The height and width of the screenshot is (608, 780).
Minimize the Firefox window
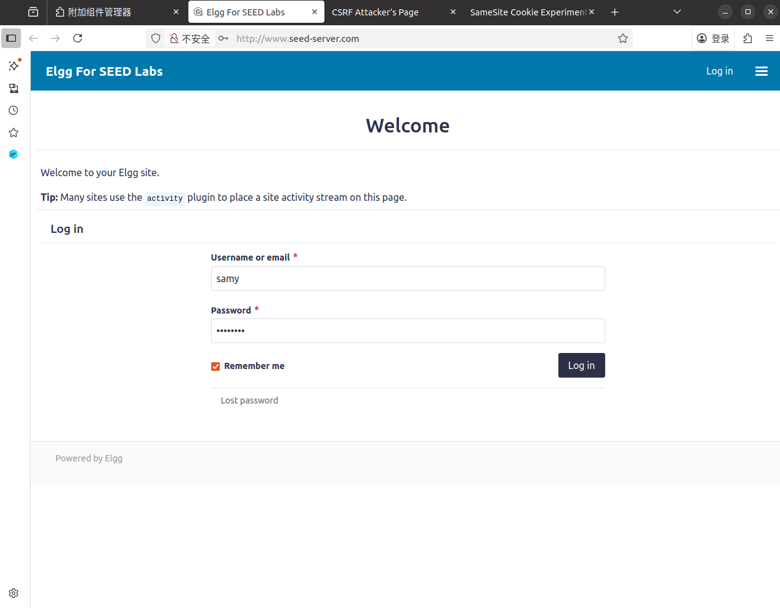[x=725, y=12]
